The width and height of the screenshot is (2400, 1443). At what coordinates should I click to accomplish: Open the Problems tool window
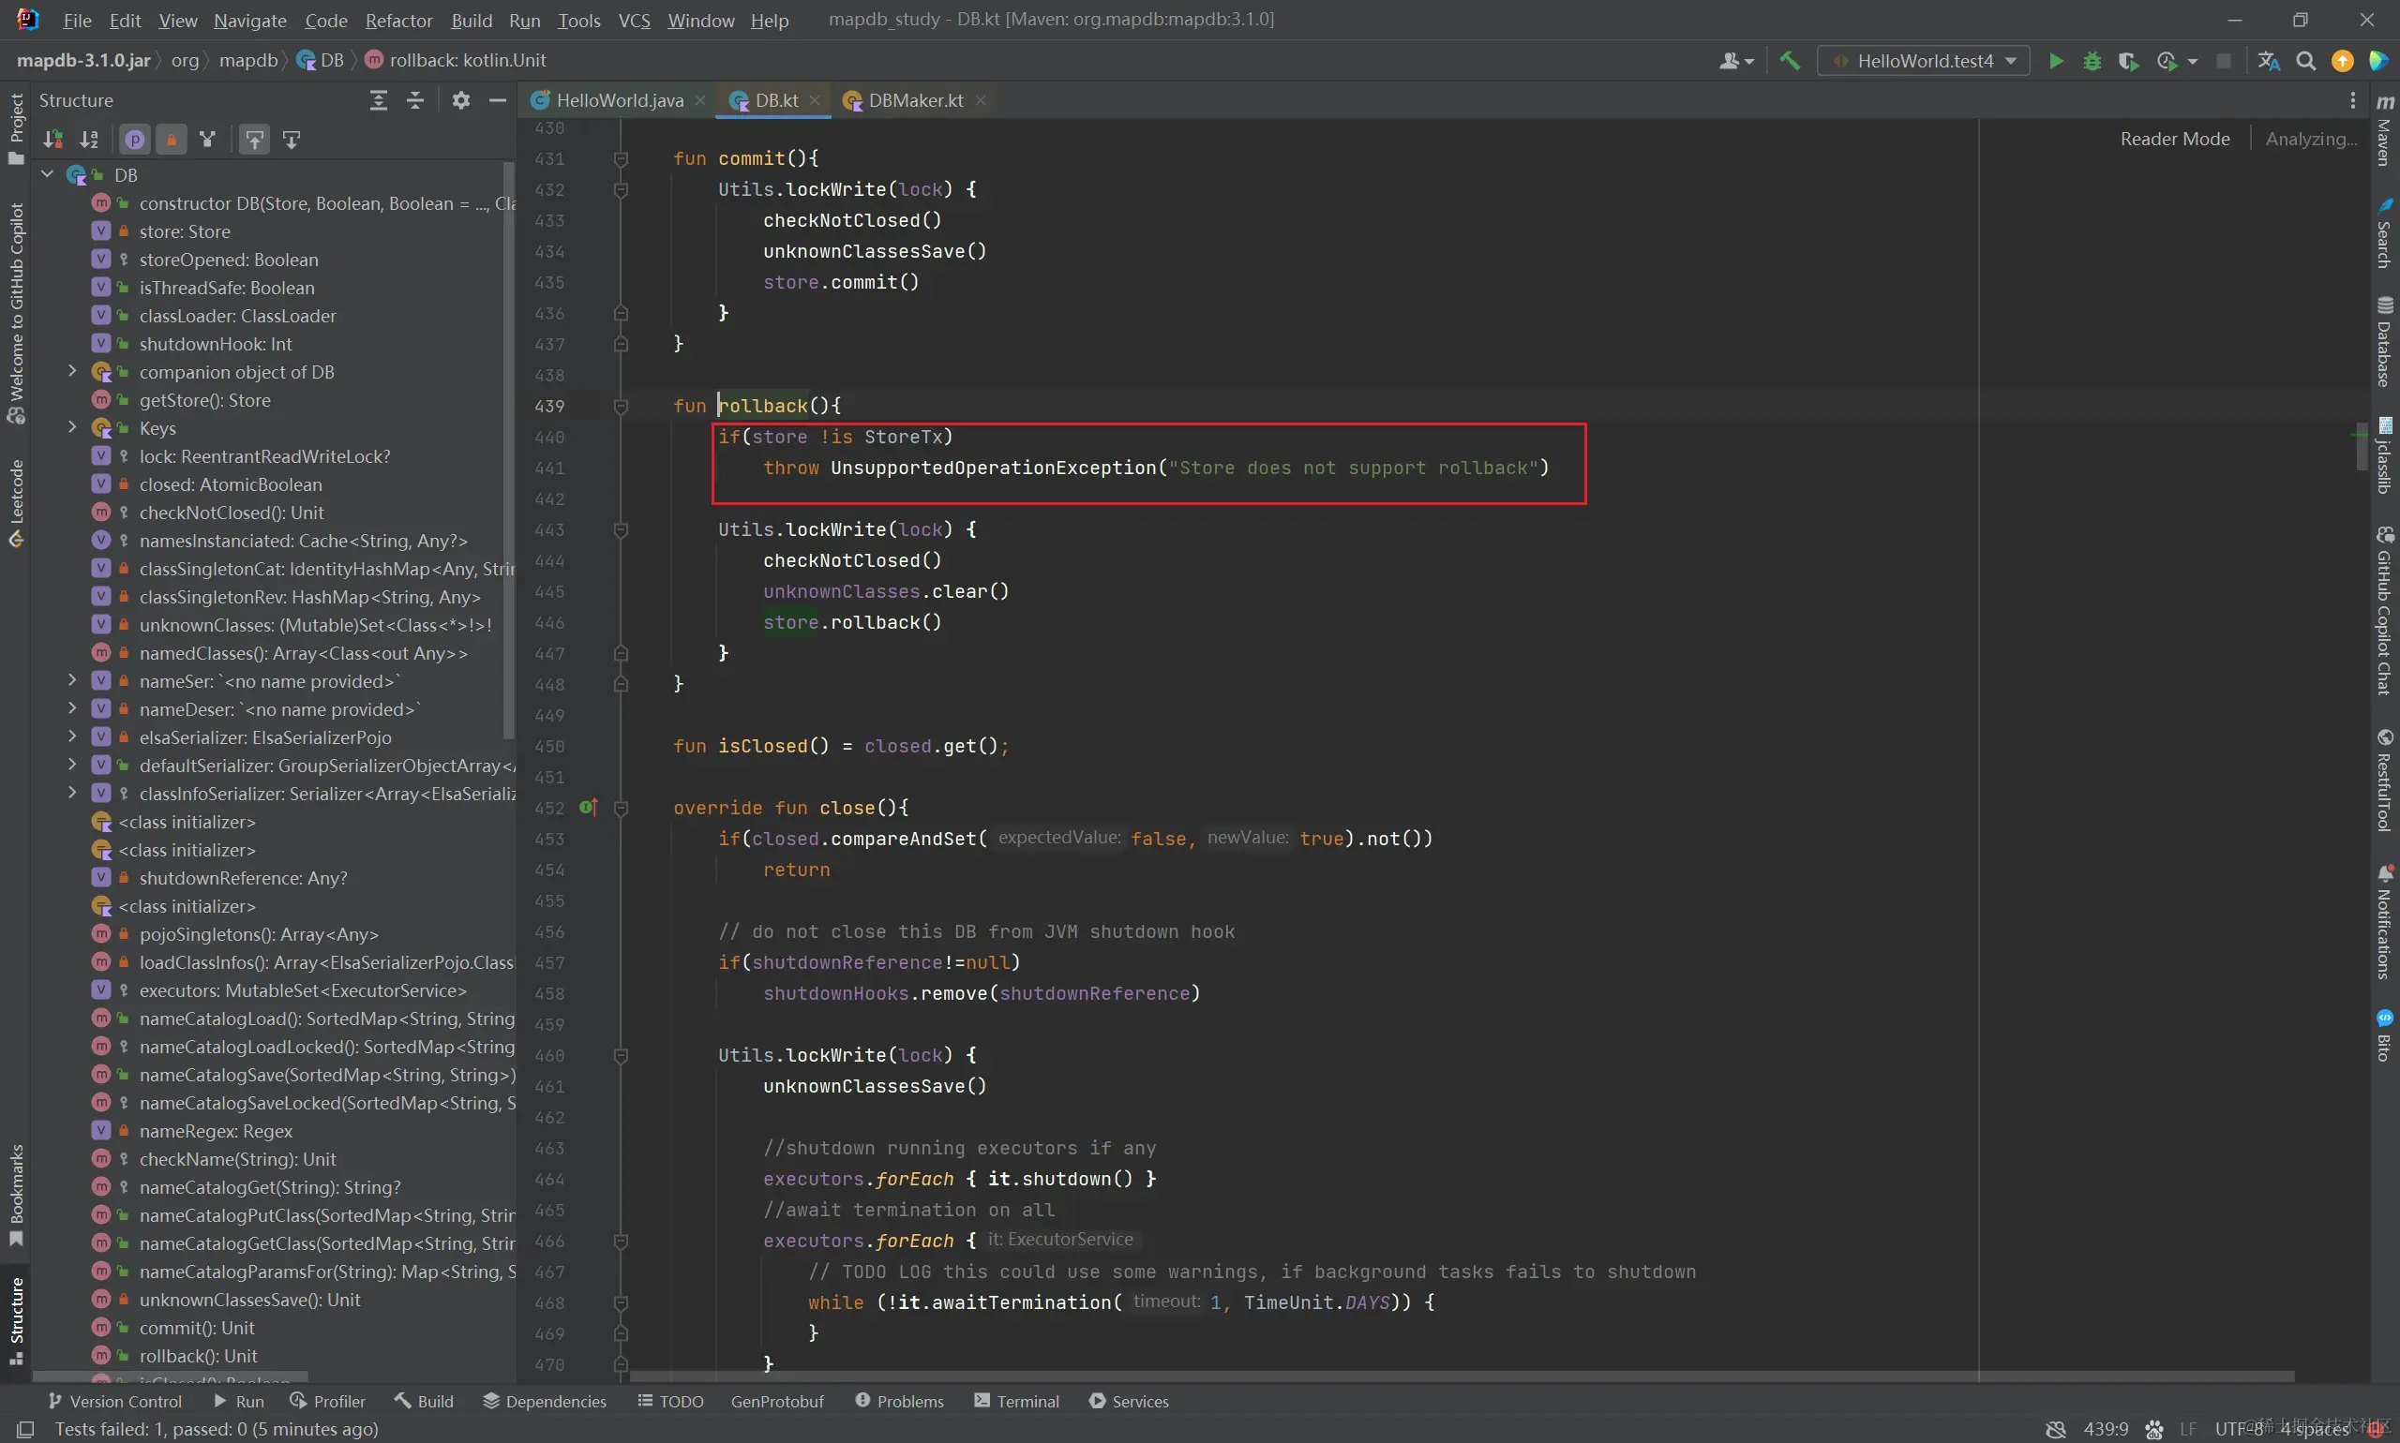[x=900, y=1401]
